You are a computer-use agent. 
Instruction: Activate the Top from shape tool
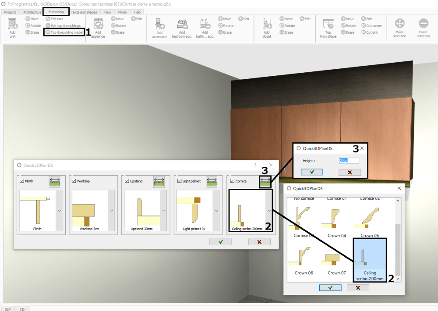click(328, 26)
